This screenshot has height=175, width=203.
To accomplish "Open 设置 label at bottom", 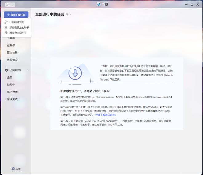I will [18, 169].
